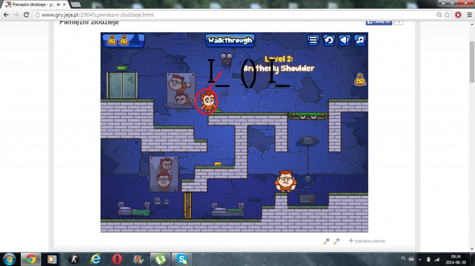Viewport: 475px width, 266px height.
Task: Zoom in the game with magnifier plus
Action: pyautogui.click(x=326, y=241)
